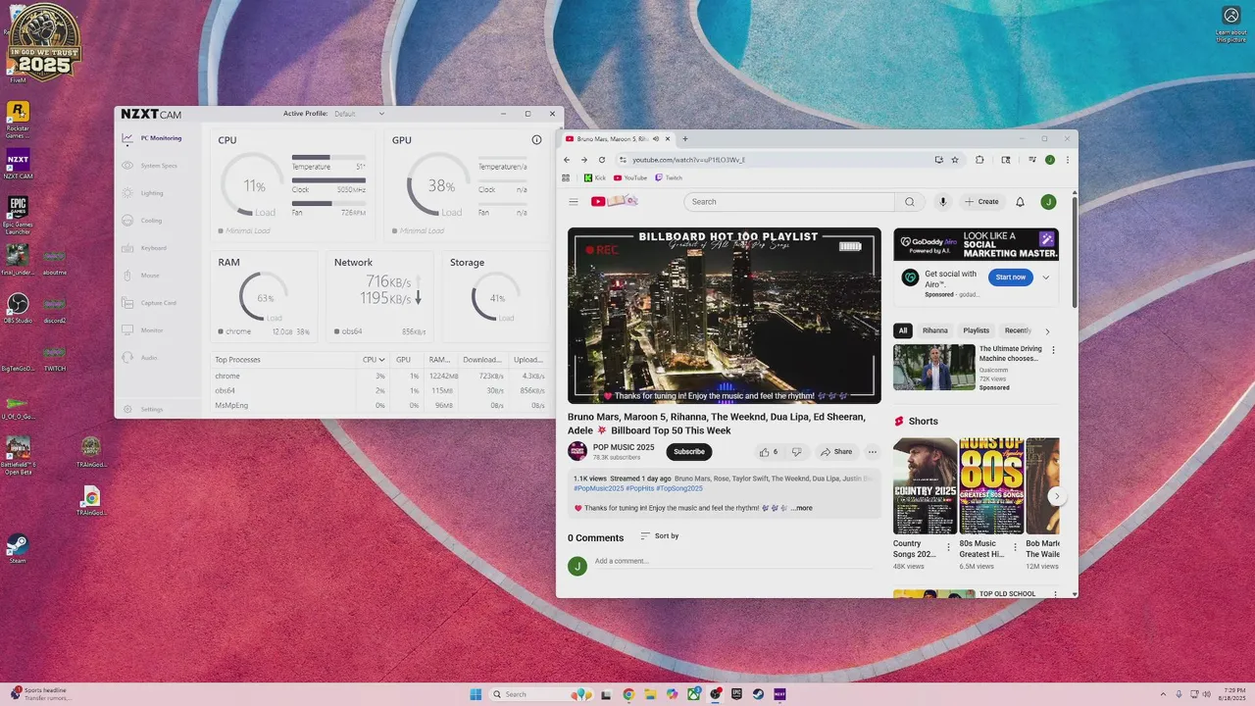Select the Playlists chip filter
Image resolution: width=1255 pixels, height=706 pixels.
point(977,330)
